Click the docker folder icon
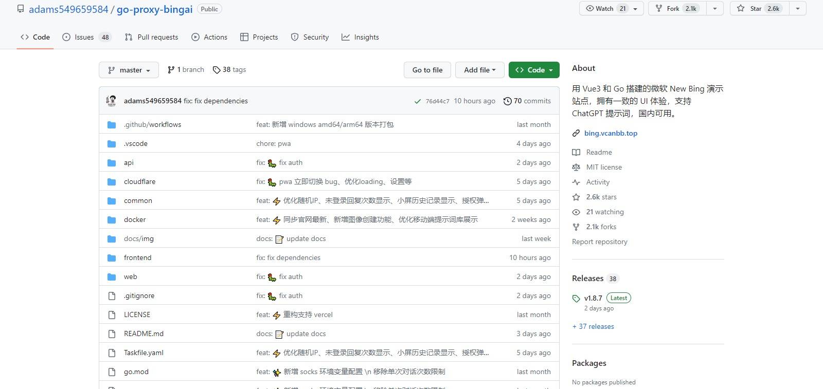The height and width of the screenshot is (389, 823). (112, 220)
